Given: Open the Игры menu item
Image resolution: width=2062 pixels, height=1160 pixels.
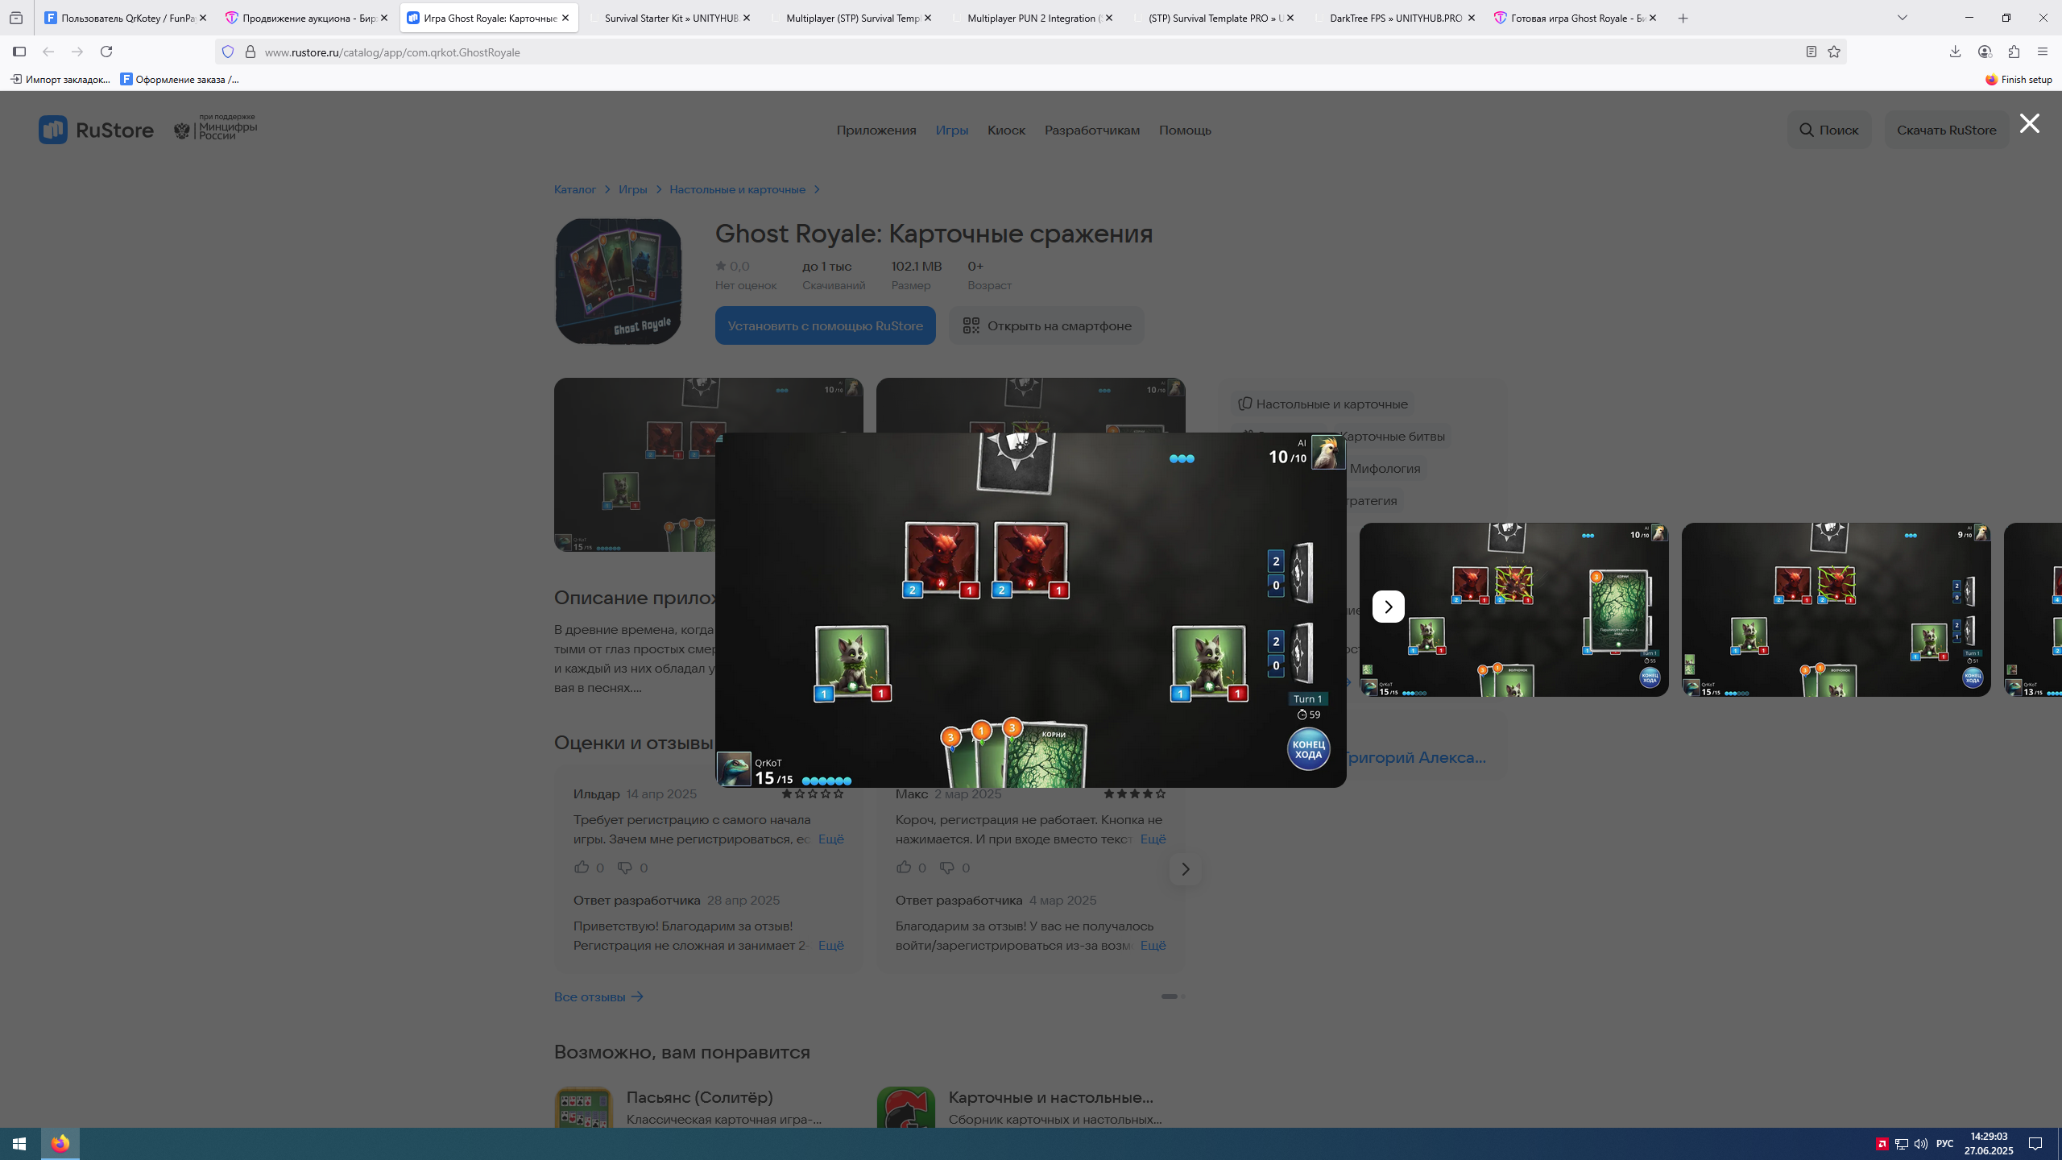Looking at the screenshot, I should pyautogui.click(x=951, y=130).
